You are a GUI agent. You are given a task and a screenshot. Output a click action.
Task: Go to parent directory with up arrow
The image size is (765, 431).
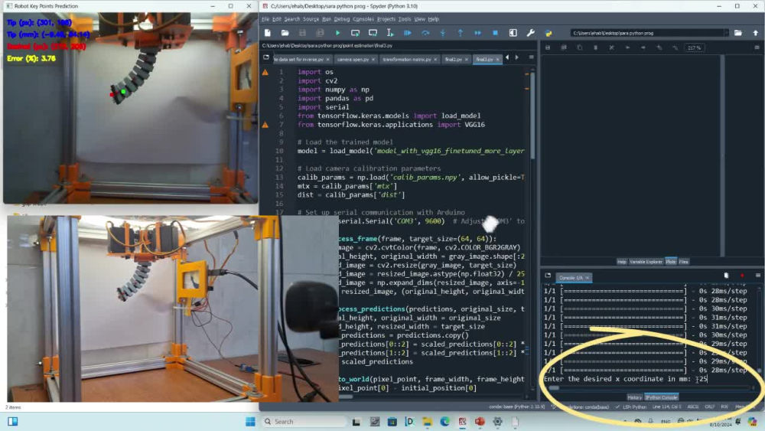point(756,33)
